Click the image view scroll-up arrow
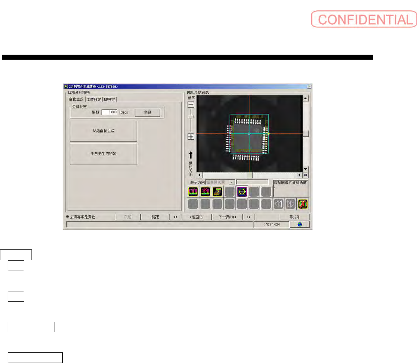Viewport: 417px width, 363px height. (306, 98)
